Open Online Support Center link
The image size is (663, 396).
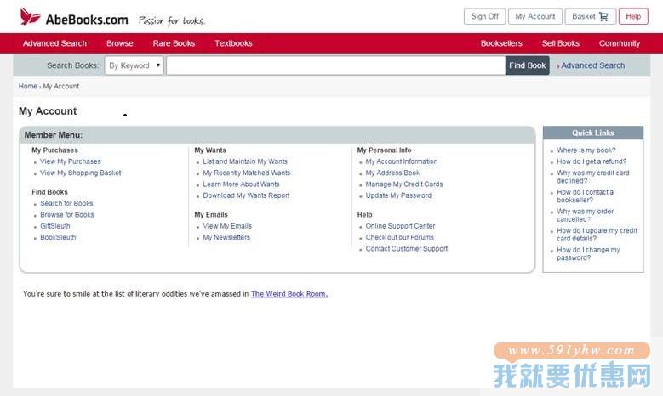pyautogui.click(x=400, y=226)
